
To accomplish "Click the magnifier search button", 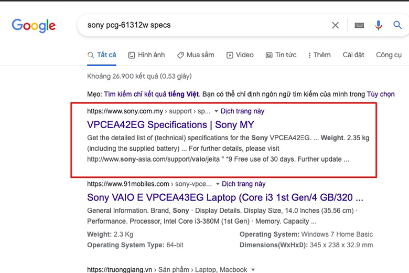I will [x=397, y=25].
